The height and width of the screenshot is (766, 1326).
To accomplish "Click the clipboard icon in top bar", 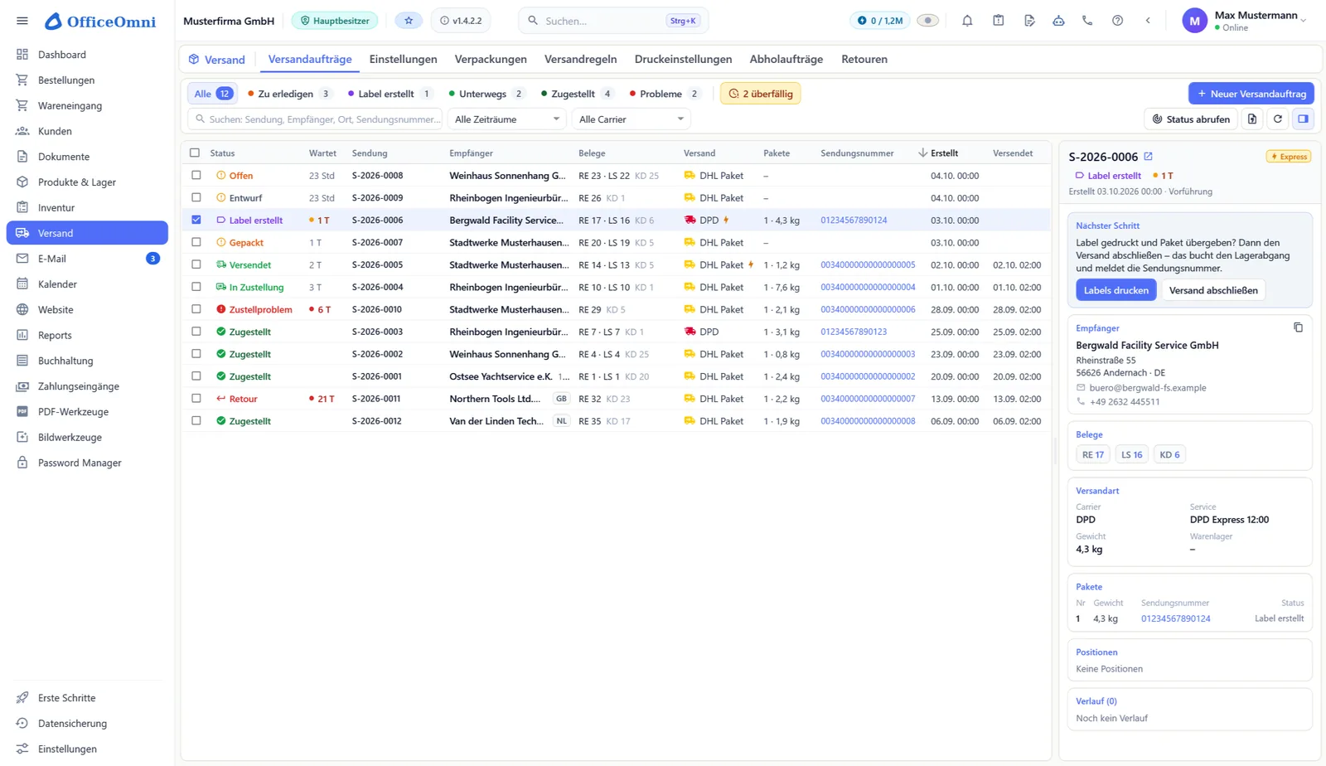I will click(998, 21).
